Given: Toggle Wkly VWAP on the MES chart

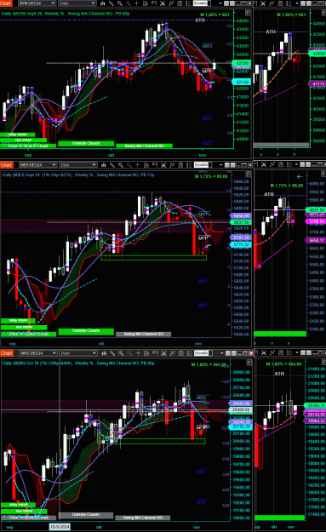Looking at the screenshot, I should click(x=18, y=321).
